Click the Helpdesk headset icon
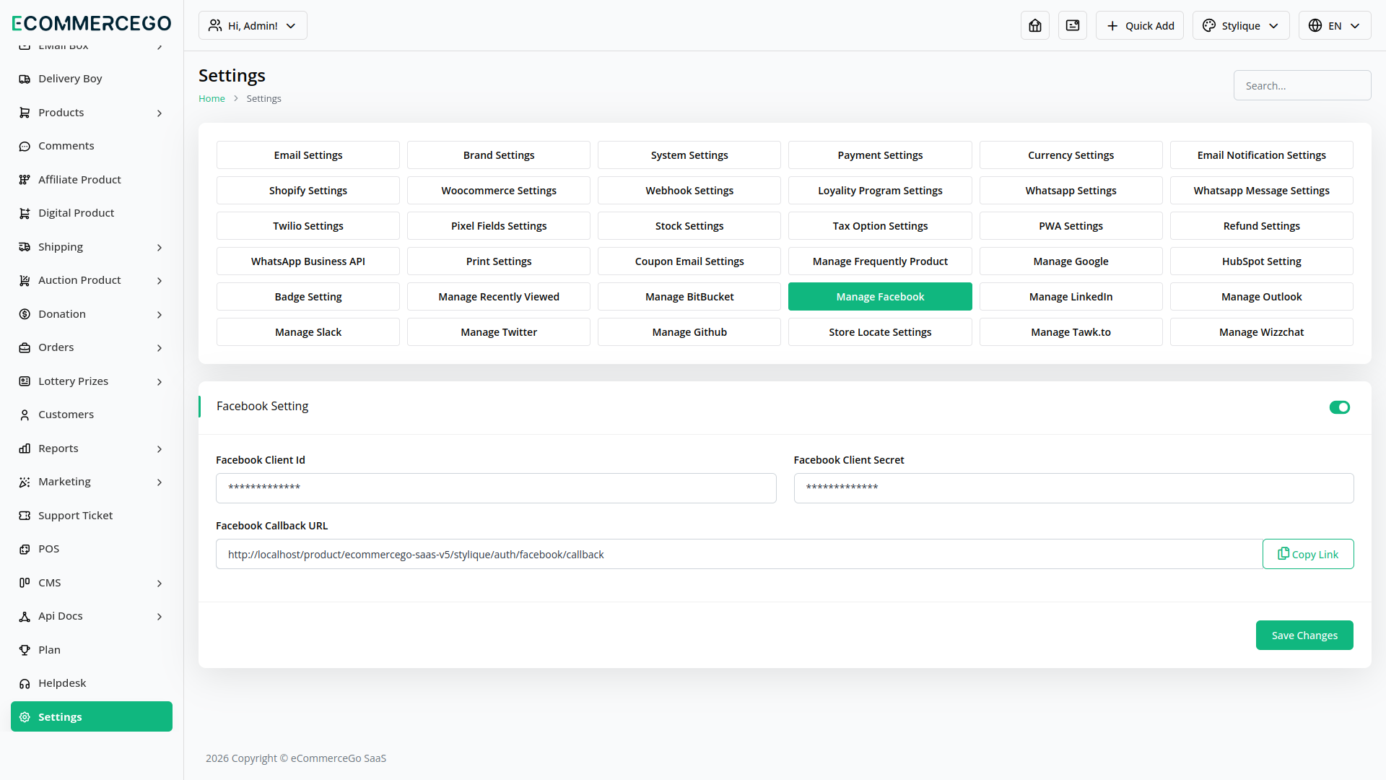 coord(25,683)
